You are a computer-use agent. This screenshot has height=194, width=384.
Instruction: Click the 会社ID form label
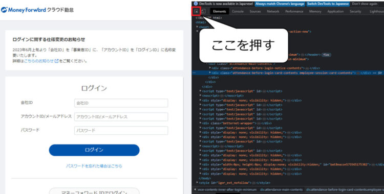(x=27, y=103)
